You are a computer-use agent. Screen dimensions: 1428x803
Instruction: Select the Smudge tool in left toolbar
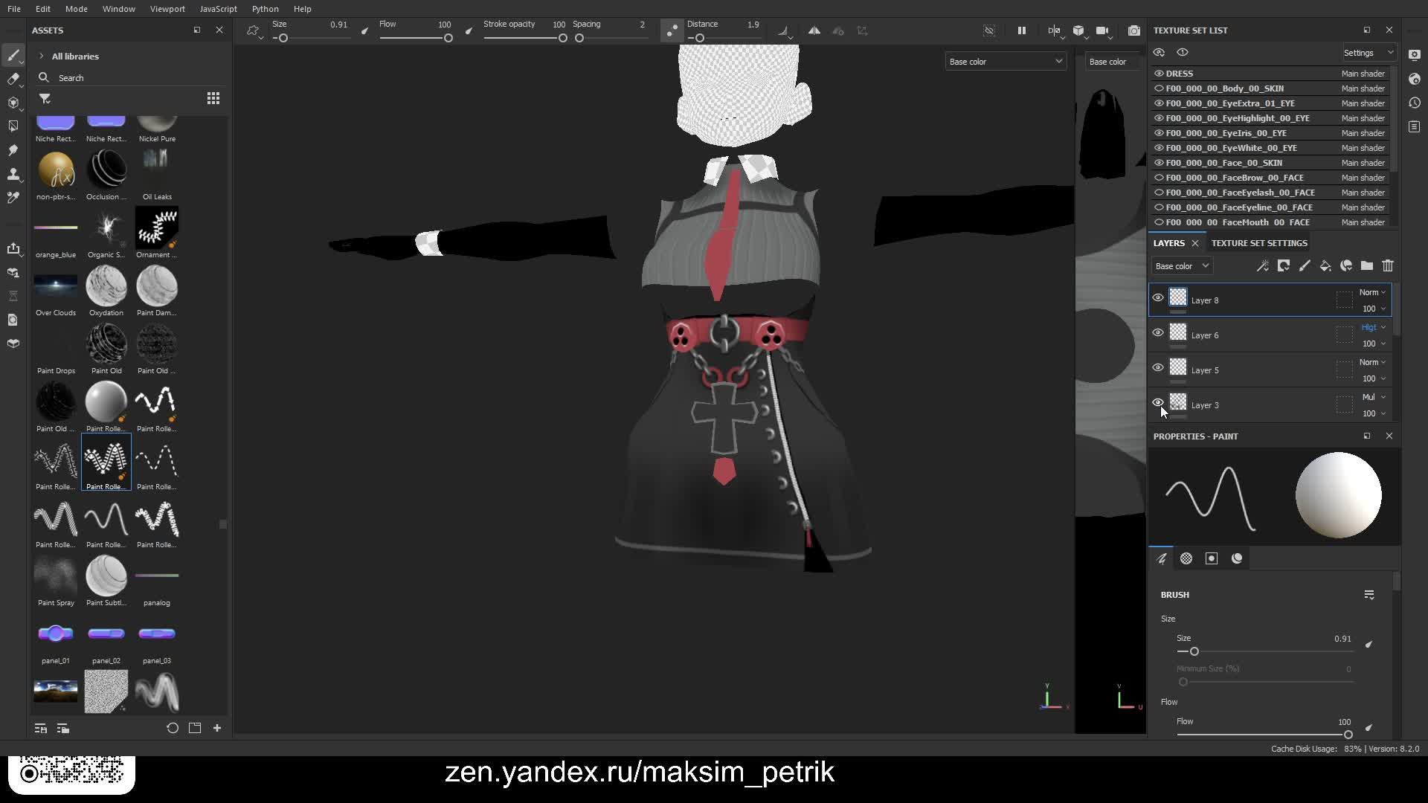coord(13,150)
